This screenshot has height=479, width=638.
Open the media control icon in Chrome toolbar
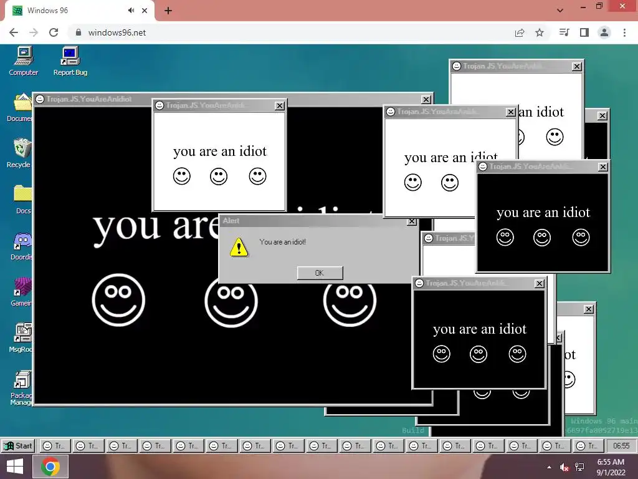[x=564, y=32]
